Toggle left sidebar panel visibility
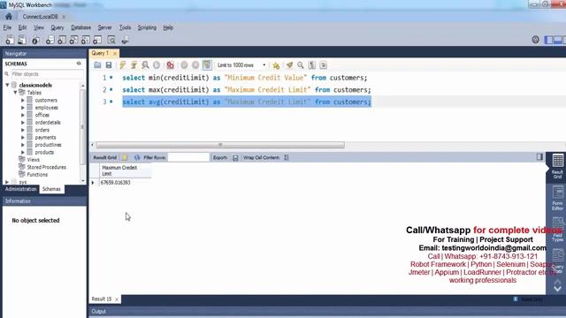 click(x=548, y=40)
